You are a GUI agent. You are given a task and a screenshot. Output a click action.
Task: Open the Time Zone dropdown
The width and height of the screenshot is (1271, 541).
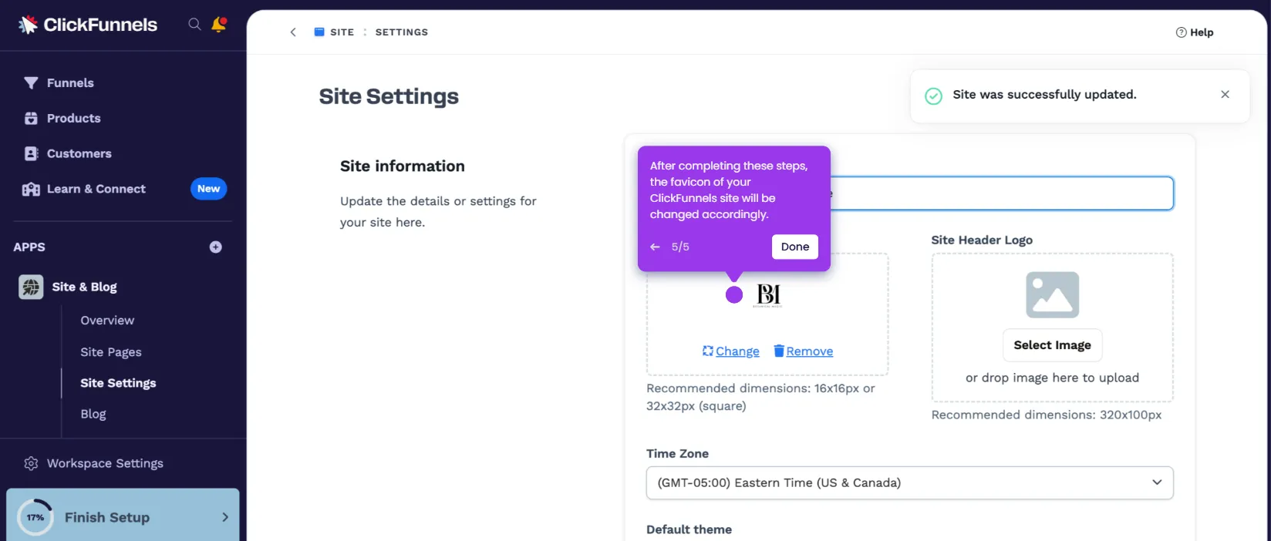coord(910,482)
